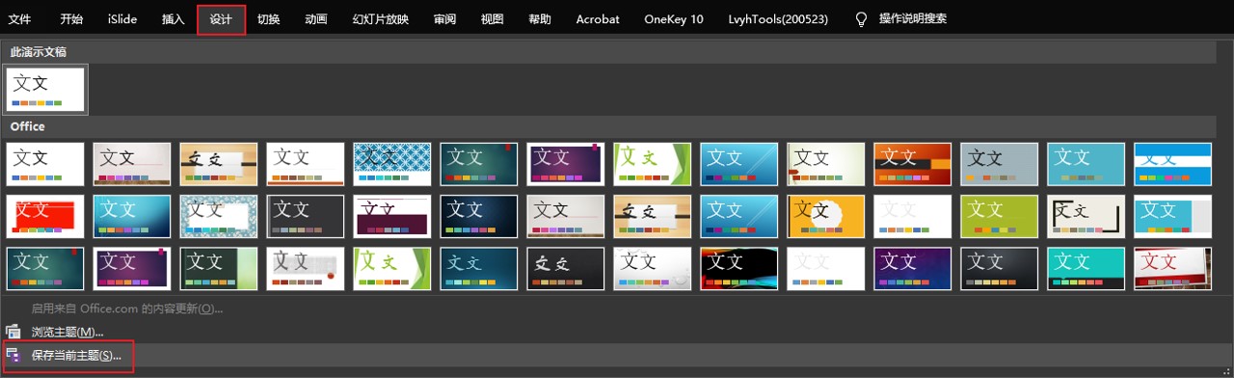Switch to 幻灯片放映 tab

[x=381, y=19]
